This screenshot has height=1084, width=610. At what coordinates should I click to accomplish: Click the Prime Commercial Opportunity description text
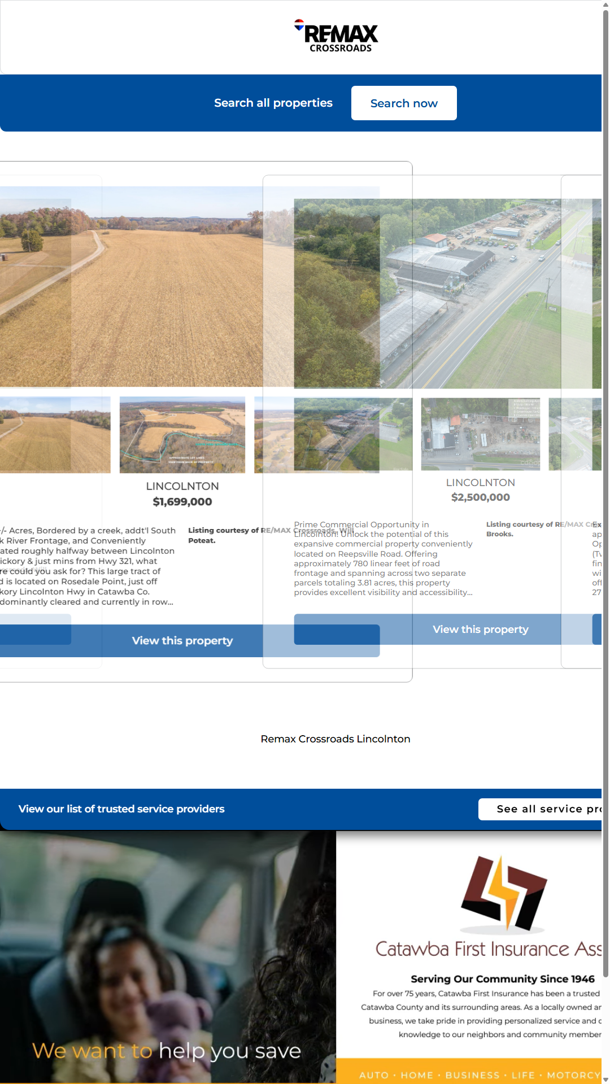click(x=383, y=558)
